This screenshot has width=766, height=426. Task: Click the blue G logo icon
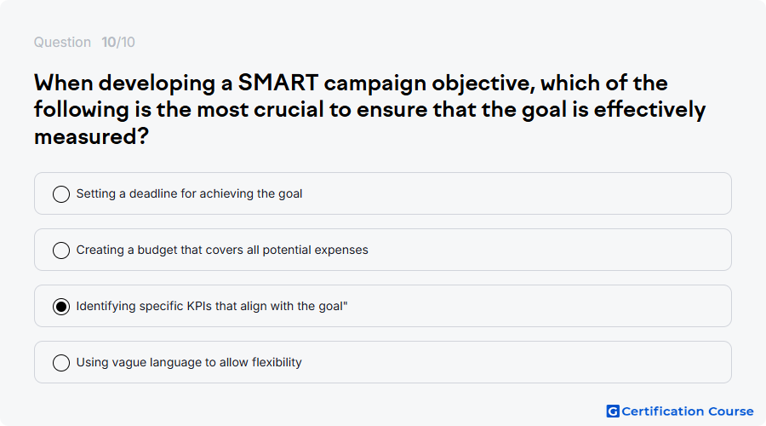613,412
